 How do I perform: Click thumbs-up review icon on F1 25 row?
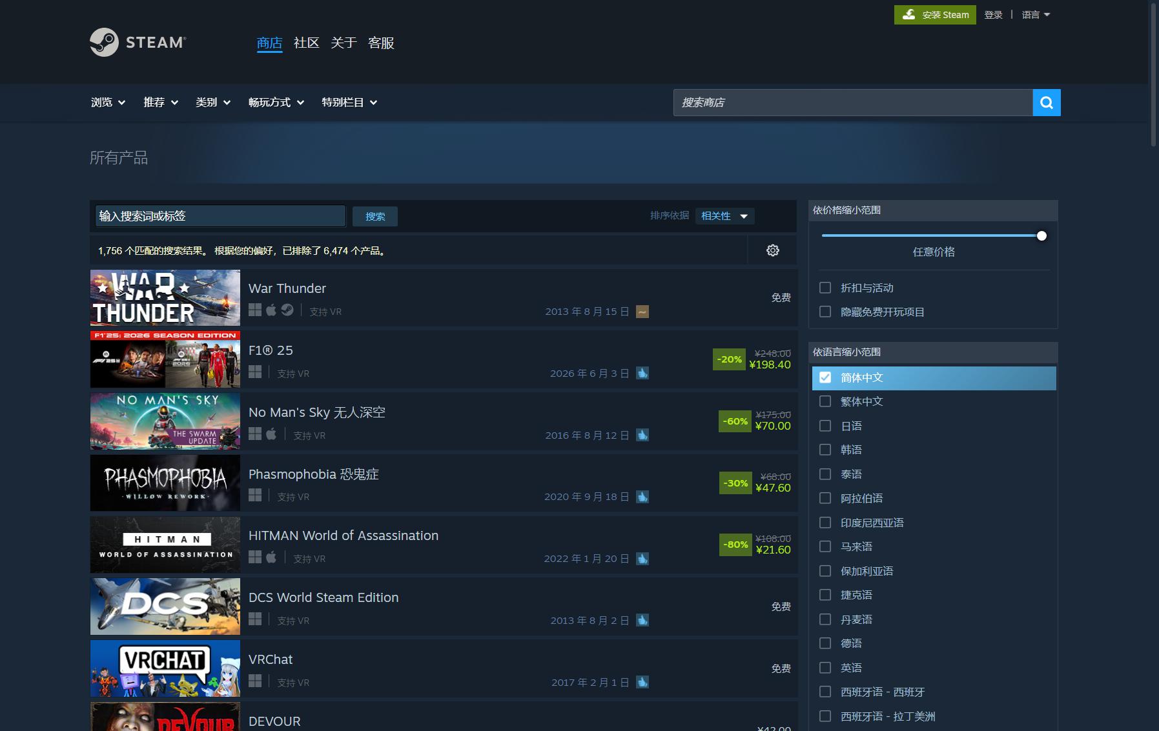tap(642, 373)
